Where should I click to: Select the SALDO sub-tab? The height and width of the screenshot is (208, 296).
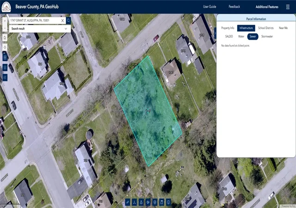pyautogui.click(x=229, y=37)
